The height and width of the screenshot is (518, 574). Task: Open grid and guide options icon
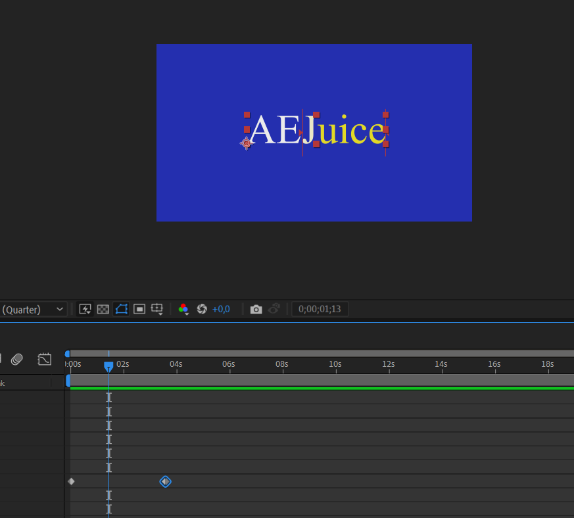157,310
